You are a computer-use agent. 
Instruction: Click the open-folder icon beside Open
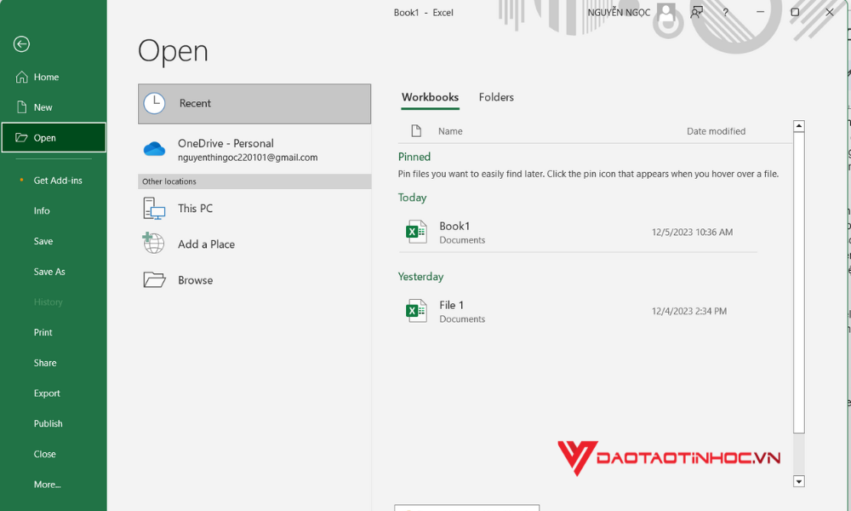point(22,137)
